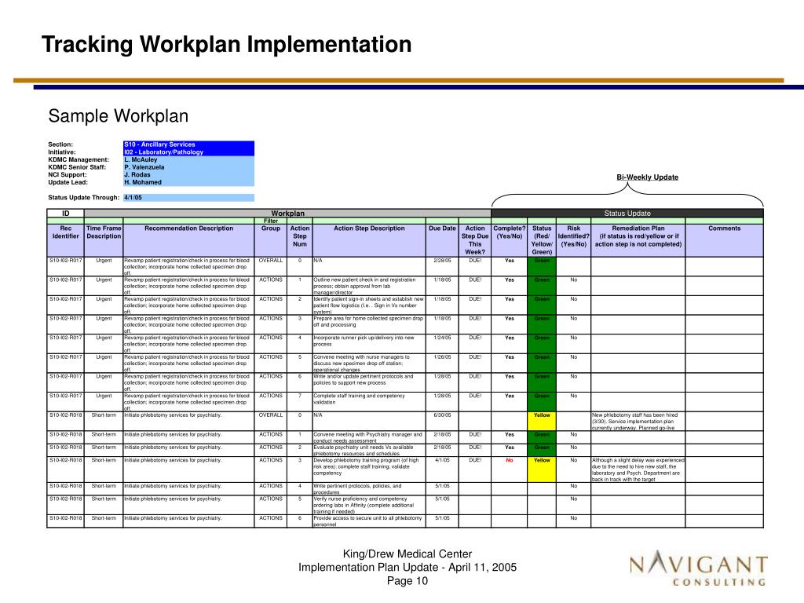Viewport: 804px width, 603px height.
Task: Click the 'ID' header cell
Action: coord(66,214)
